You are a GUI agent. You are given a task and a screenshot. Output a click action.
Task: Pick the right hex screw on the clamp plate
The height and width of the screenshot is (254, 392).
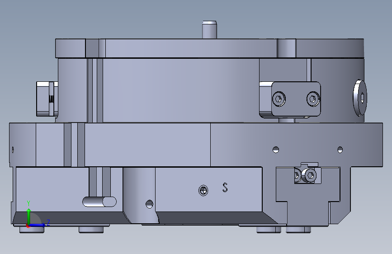click(x=313, y=99)
